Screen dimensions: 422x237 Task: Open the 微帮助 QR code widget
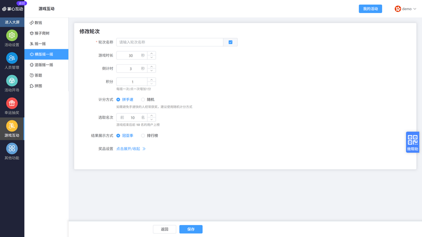point(413,142)
